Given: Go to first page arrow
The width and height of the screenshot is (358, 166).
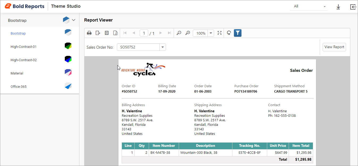Looking at the screenshot, I should point(125,33).
